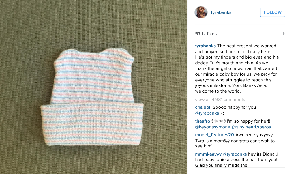The image size is (287, 174).
Task: Click grinning emoji in model_features20 comment
Action: click(x=227, y=141)
